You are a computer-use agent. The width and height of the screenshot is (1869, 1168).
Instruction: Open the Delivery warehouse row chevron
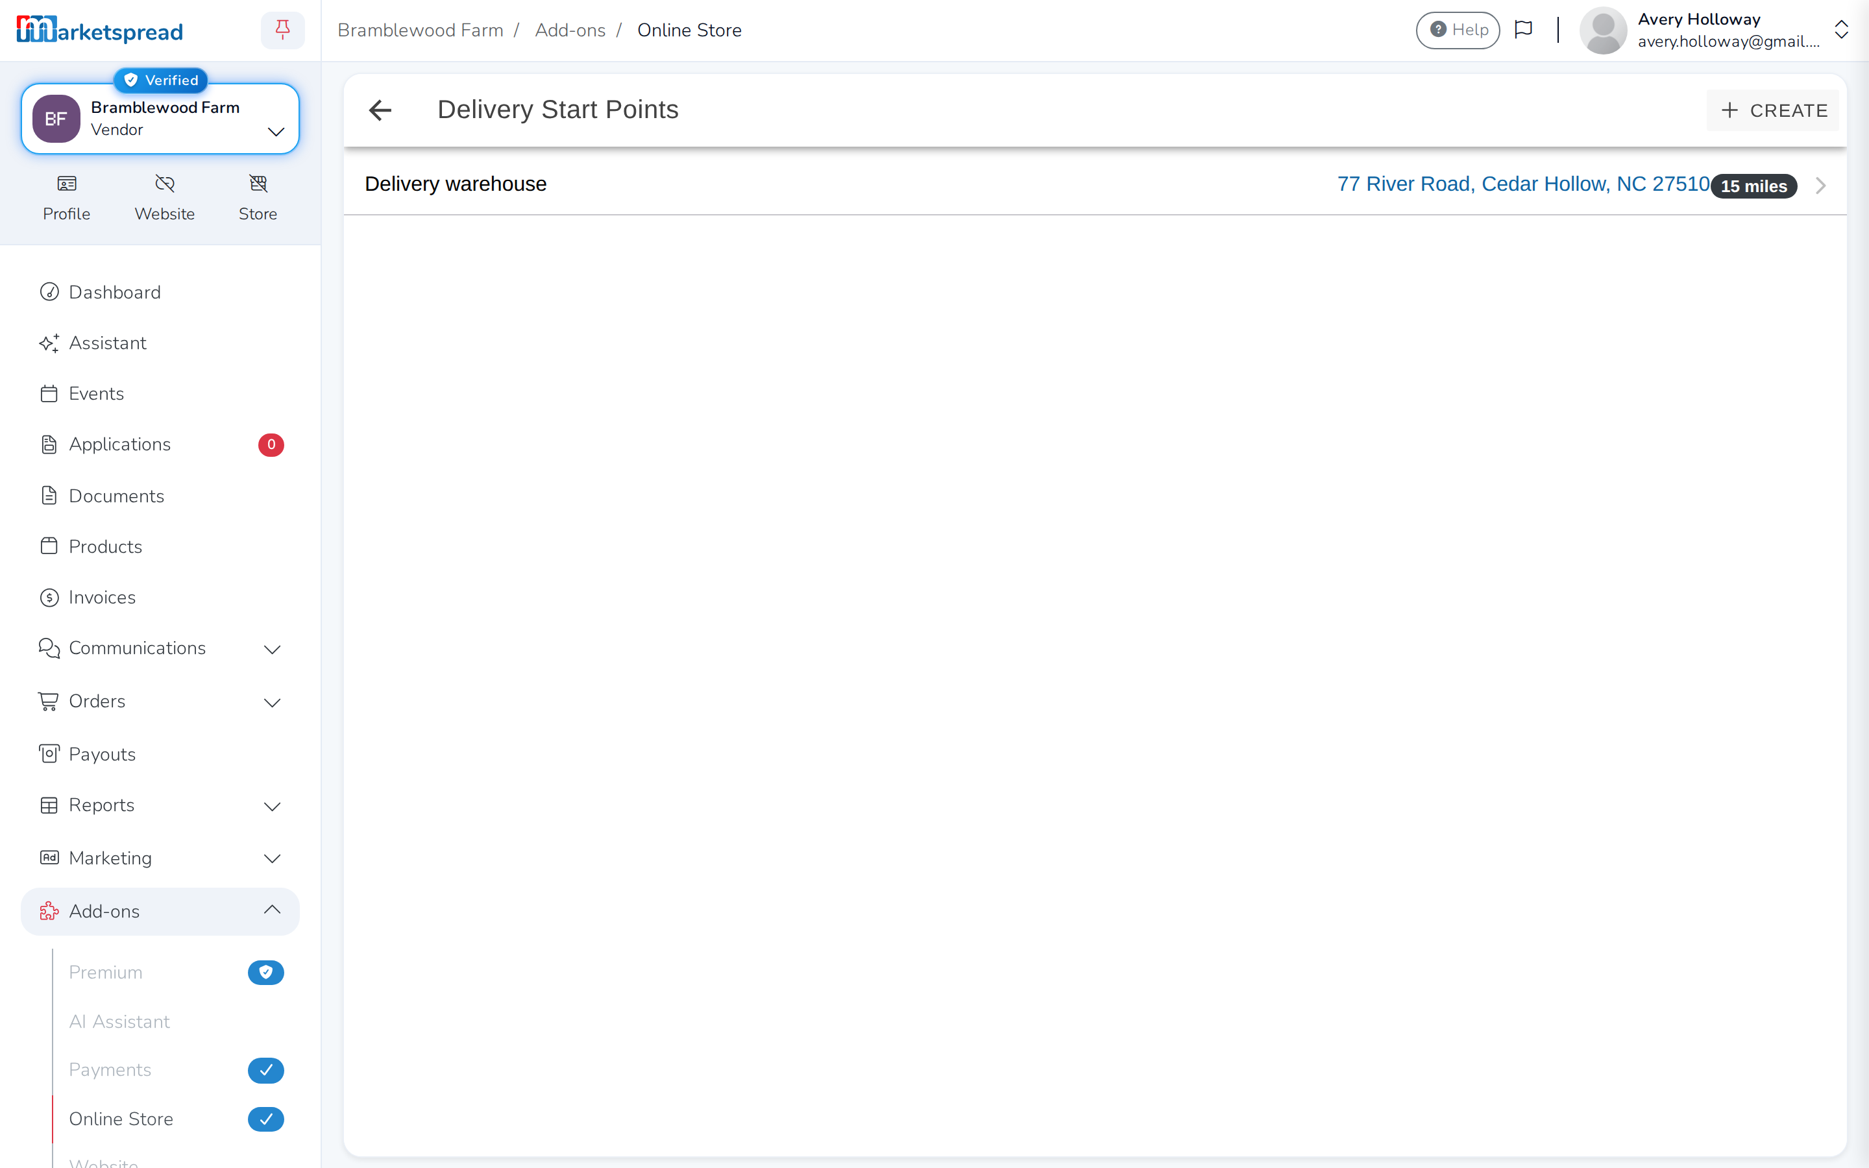pyautogui.click(x=1820, y=186)
